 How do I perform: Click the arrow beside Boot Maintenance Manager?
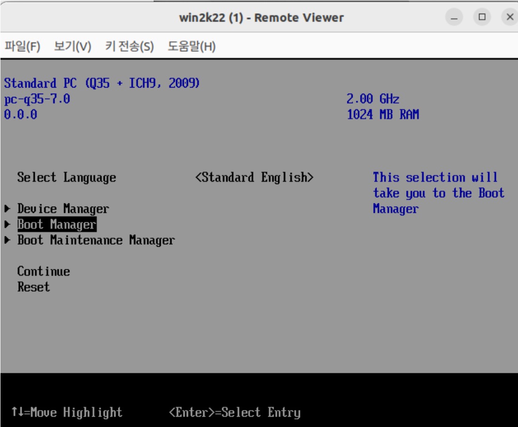(7, 240)
